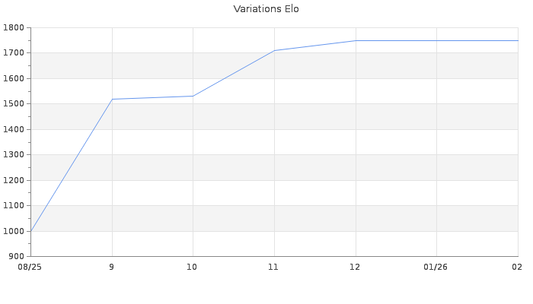533x304 pixels.
Task: Click the Variations Elo chart title
Action: (266, 9)
